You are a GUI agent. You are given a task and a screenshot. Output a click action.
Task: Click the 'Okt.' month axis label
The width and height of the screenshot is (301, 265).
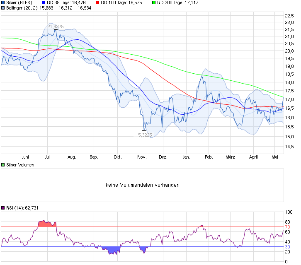118,157
